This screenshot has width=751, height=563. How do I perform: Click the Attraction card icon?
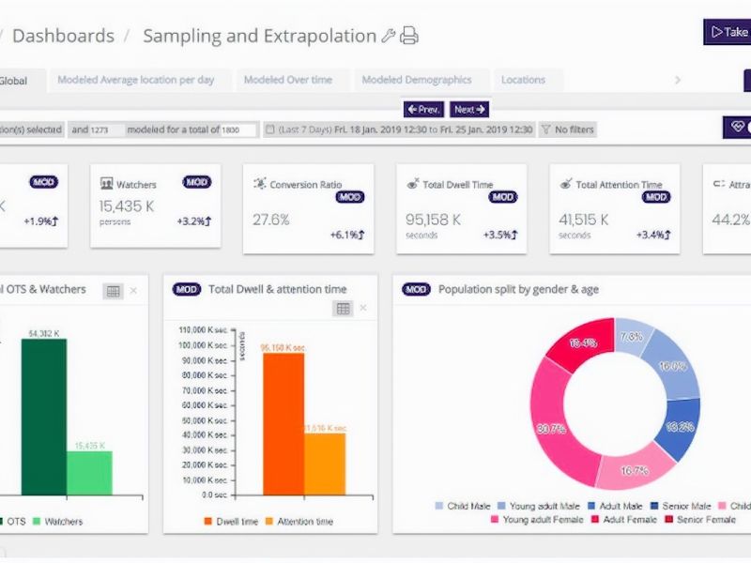(x=718, y=184)
